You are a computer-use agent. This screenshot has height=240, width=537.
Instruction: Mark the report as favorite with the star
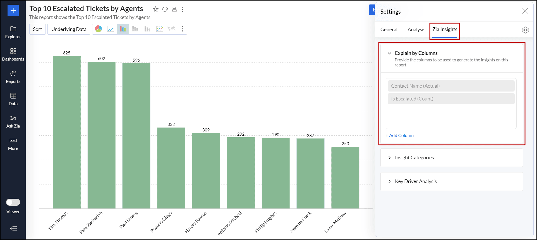155,9
